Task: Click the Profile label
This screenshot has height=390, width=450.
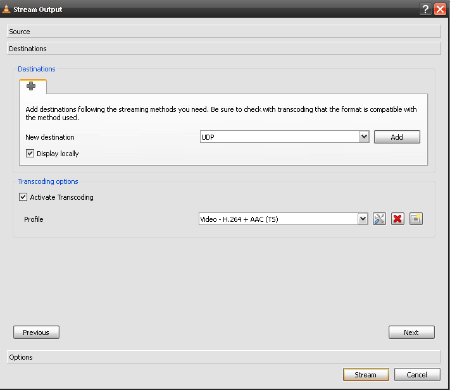Action: pyautogui.click(x=34, y=219)
